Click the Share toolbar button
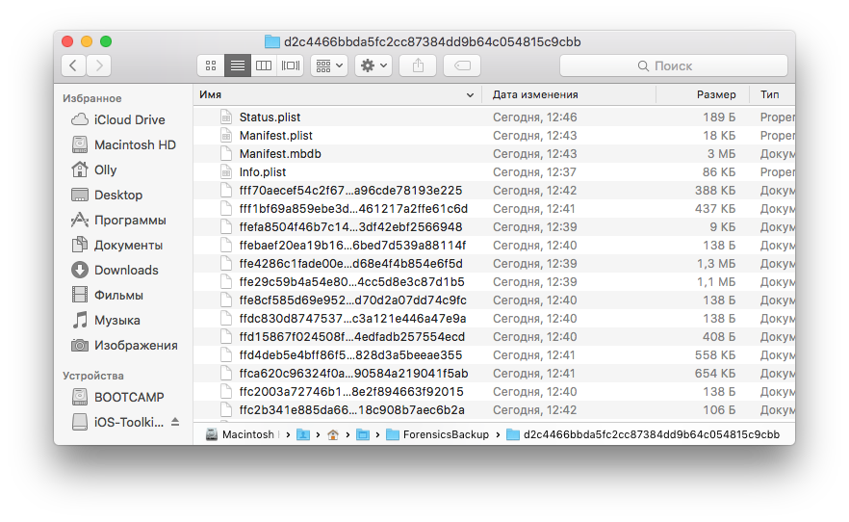 point(418,65)
